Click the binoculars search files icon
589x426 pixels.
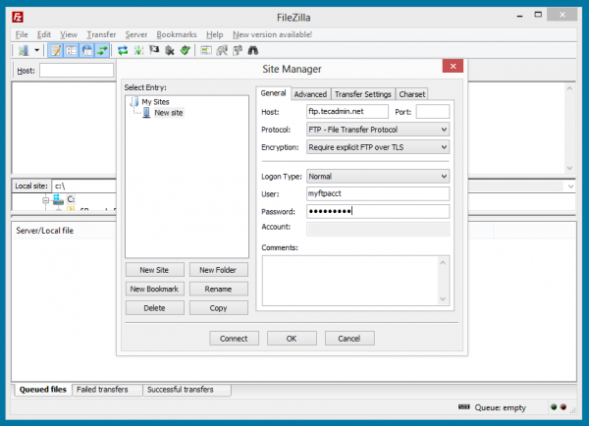252,49
